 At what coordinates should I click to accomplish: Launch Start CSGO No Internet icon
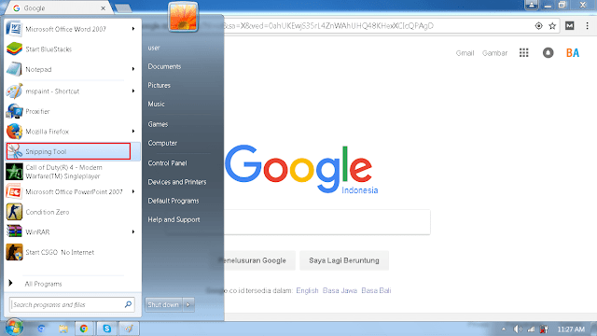pos(14,252)
